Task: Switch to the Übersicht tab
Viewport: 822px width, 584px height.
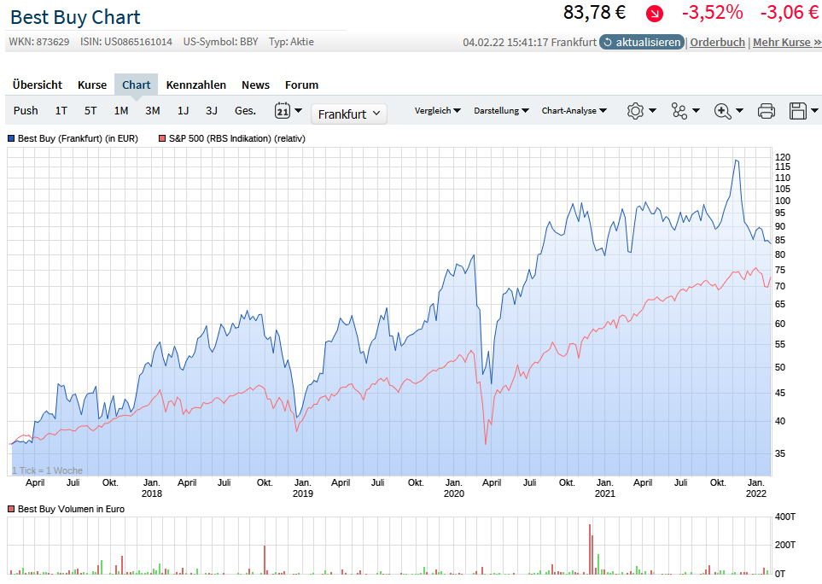Action: (x=38, y=85)
